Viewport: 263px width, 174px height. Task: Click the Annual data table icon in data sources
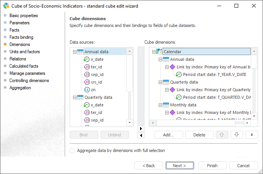tap(80, 52)
